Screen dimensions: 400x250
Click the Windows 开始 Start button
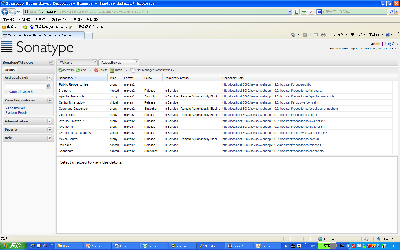tap(13, 246)
